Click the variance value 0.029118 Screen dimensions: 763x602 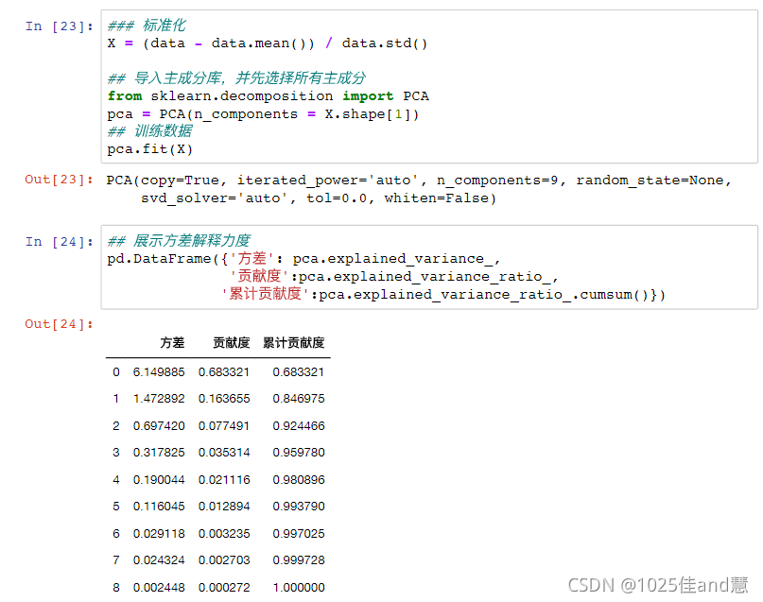coord(159,533)
